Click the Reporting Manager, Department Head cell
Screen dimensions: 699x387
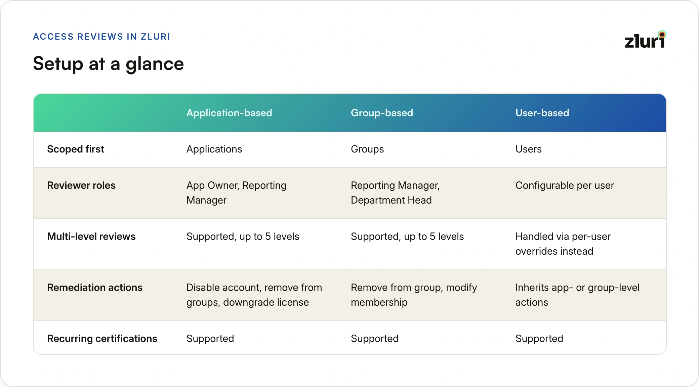395,193
